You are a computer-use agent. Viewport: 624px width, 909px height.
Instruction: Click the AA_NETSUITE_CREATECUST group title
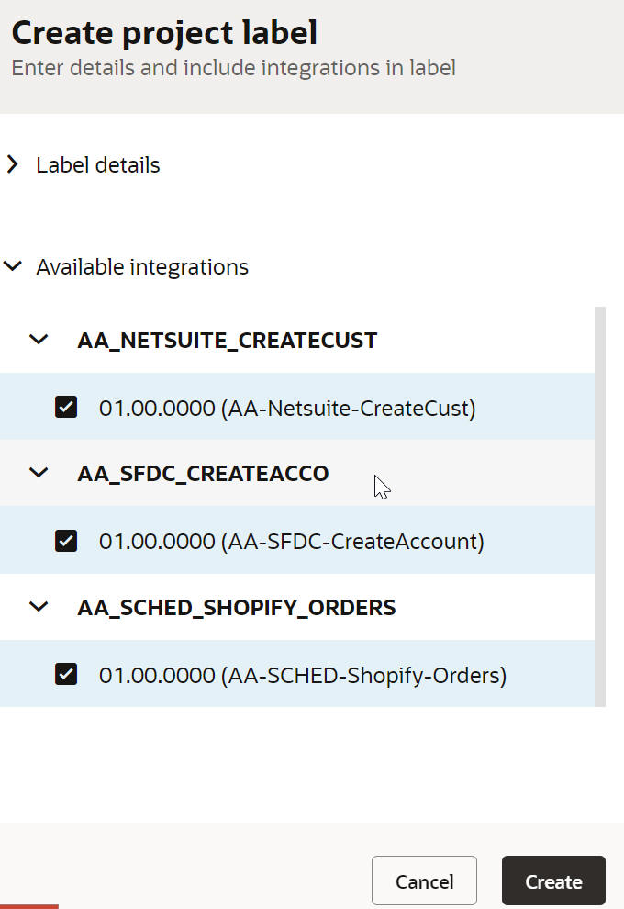(228, 341)
